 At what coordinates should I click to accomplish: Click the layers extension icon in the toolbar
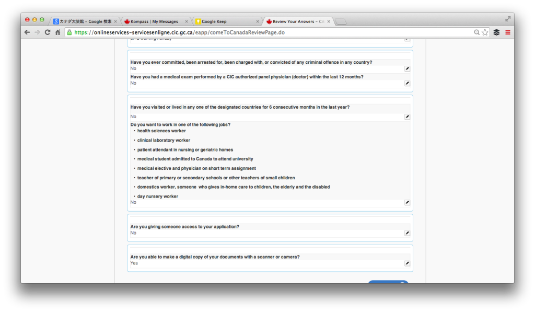(496, 32)
